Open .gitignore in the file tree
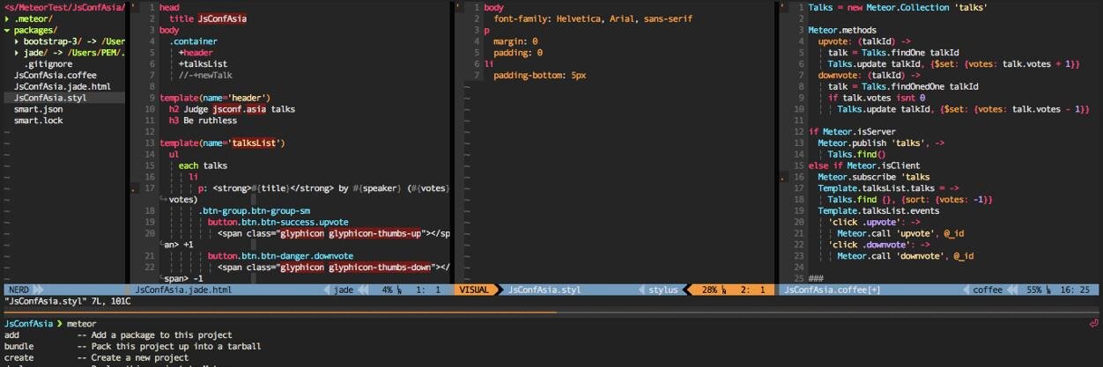The height and width of the screenshot is (367, 1103). pos(48,64)
